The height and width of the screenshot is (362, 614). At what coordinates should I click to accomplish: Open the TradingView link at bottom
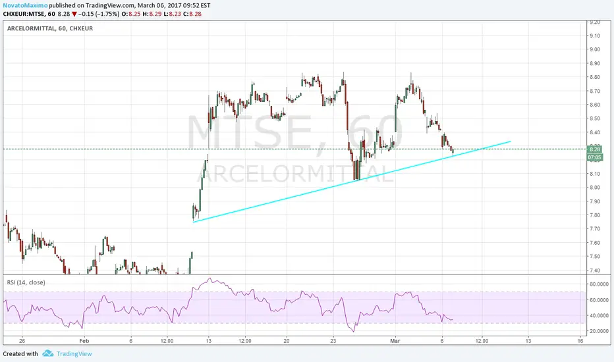coord(74,354)
